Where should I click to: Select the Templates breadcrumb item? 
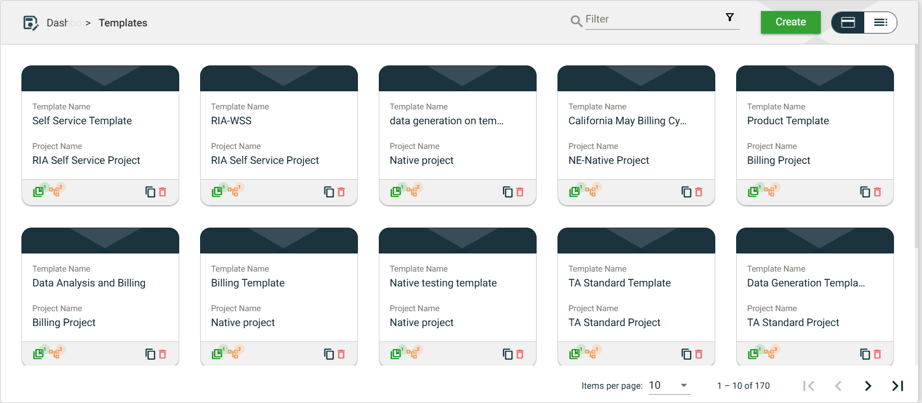pos(123,23)
